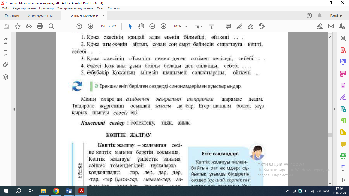
Task: Open the Layers panel
Action: click(6, 77)
